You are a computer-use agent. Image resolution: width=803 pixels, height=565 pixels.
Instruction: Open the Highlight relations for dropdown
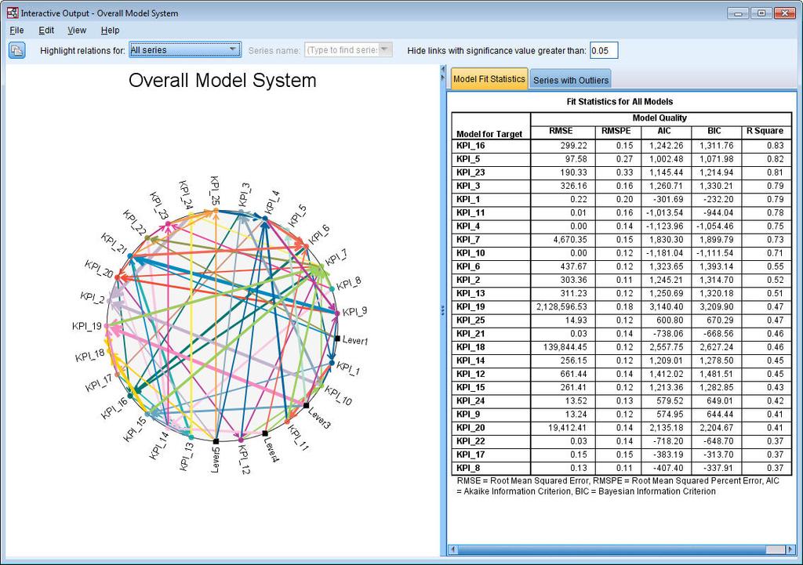pyautogui.click(x=185, y=49)
